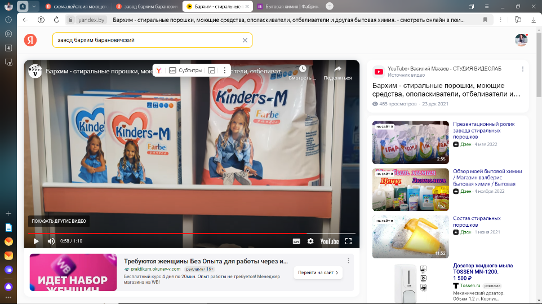The width and height of the screenshot is (542, 304).
Task: Click the page title in address bar
Action: click(x=288, y=20)
